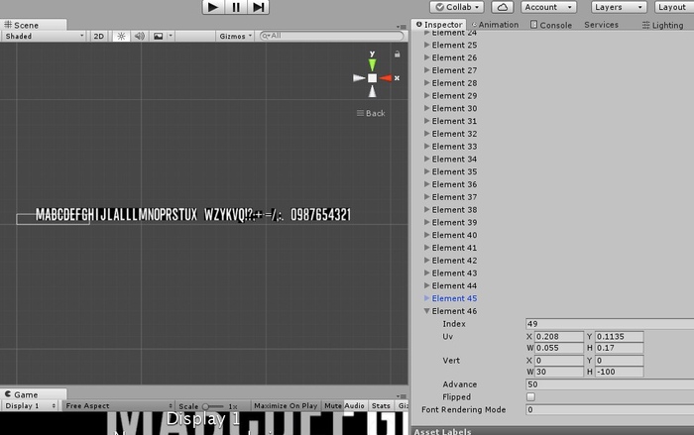Edit Vert W field 30
The height and width of the screenshot is (435, 694).
click(x=559, y=373)
